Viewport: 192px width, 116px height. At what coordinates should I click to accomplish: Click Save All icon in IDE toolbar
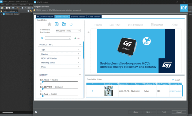click(x=9, y=8)
